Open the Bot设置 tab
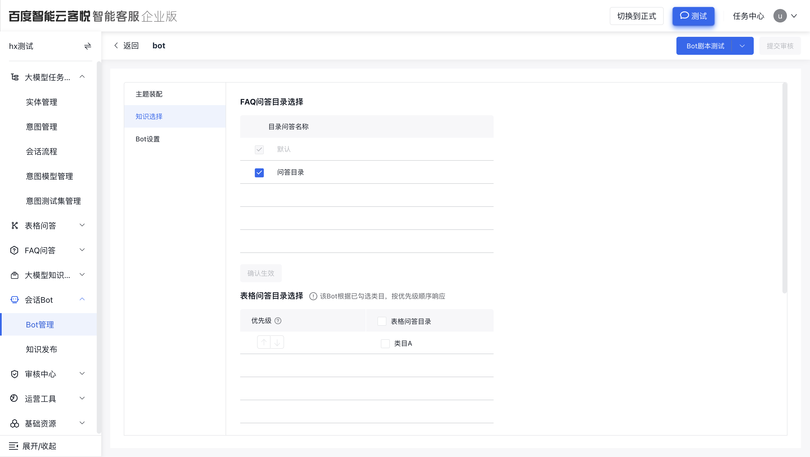810x457 pixels. click(x=175, y=139)
